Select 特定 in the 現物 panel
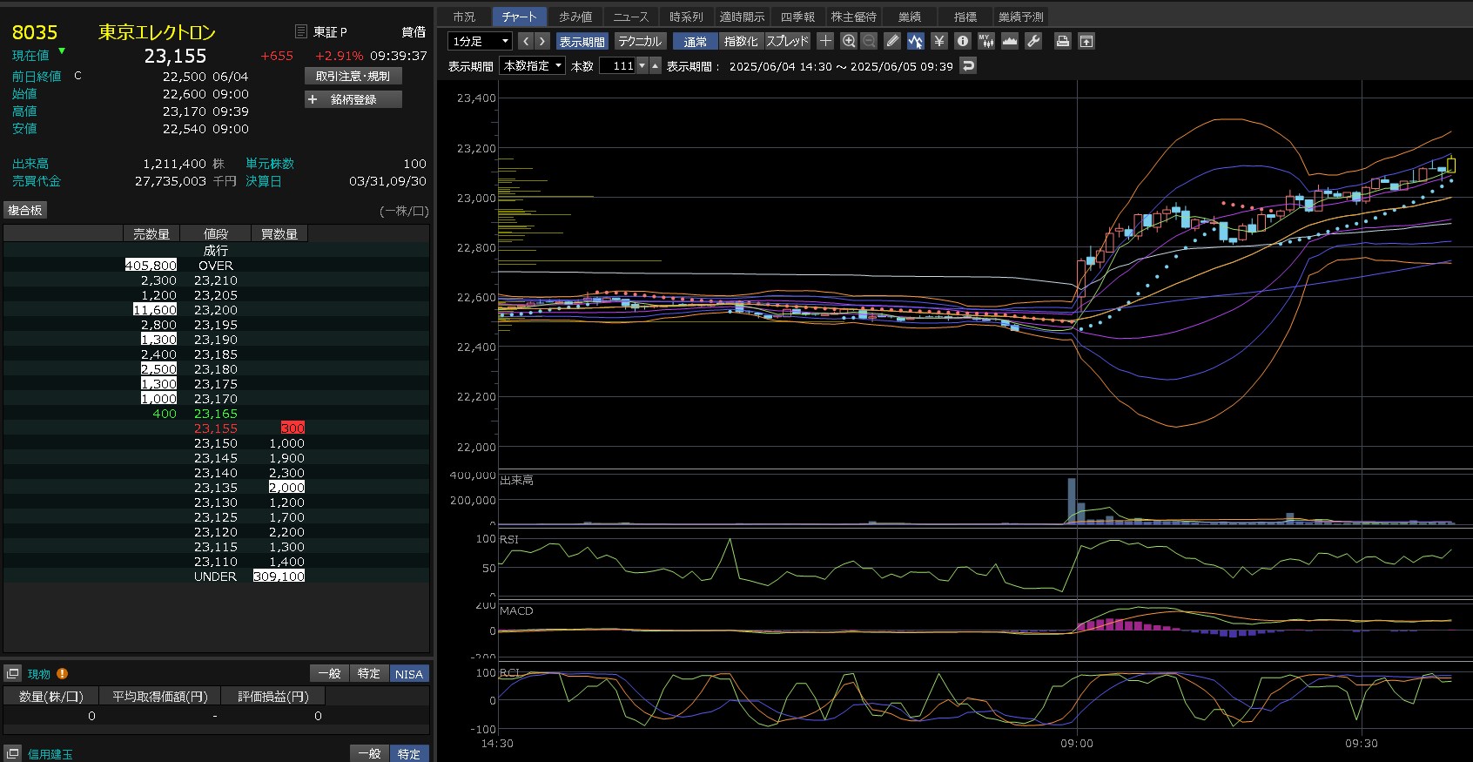The width and height of the screenshot is (1473, 762). (x=369, y=673)
